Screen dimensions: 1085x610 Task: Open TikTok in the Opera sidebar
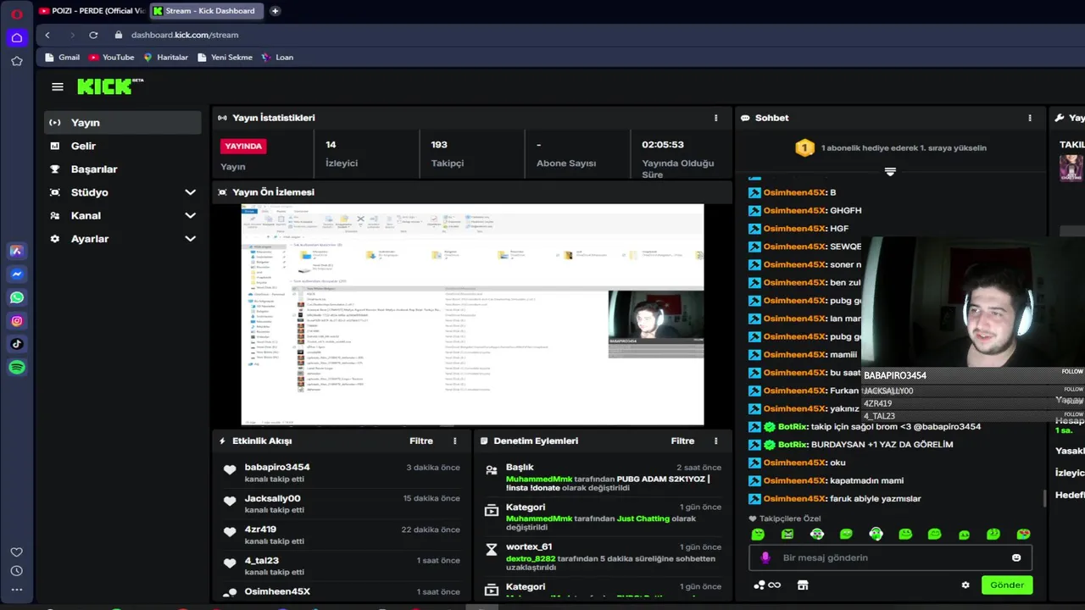(16, 344)
